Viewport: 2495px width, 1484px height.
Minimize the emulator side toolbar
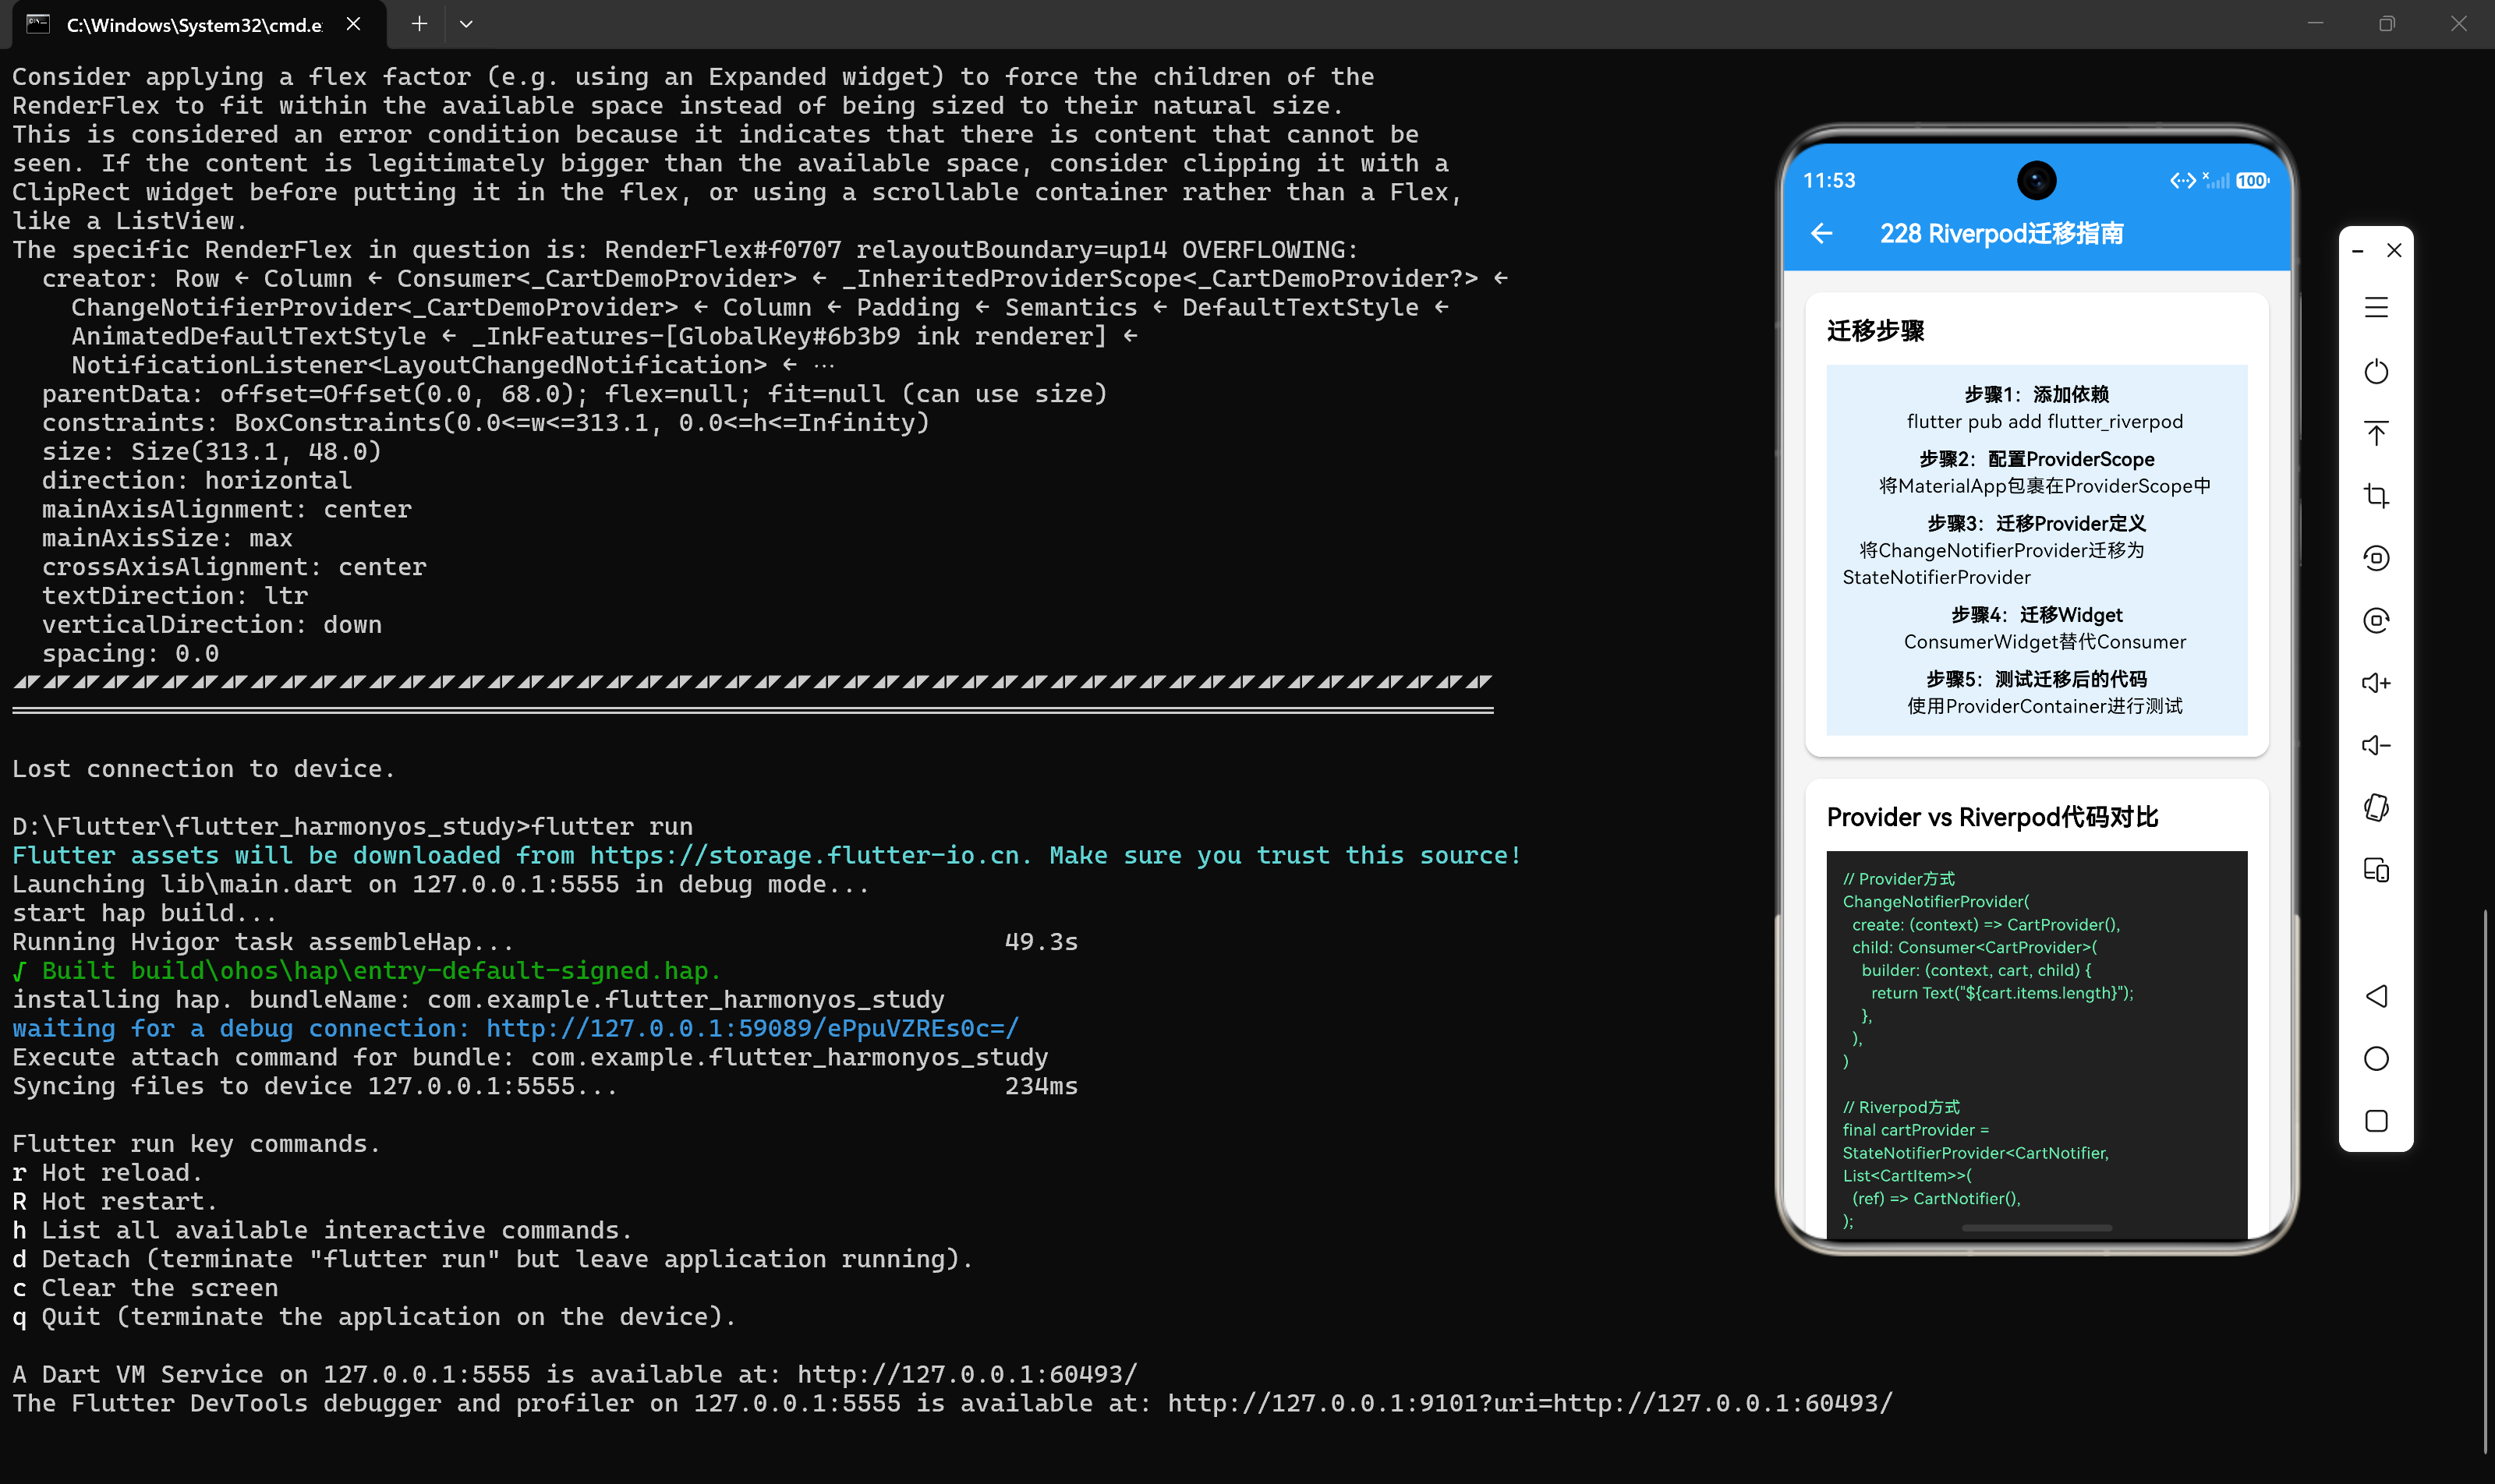2358,251
